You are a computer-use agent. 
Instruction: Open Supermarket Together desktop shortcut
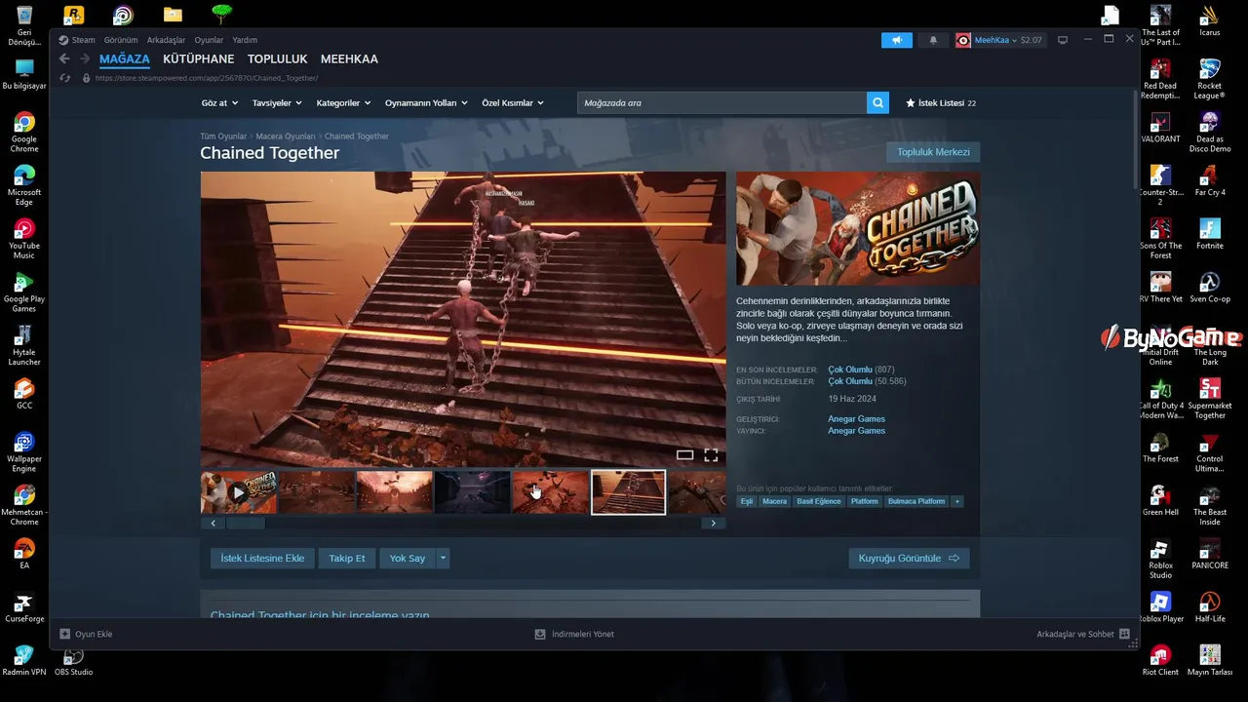point(1210,400)
